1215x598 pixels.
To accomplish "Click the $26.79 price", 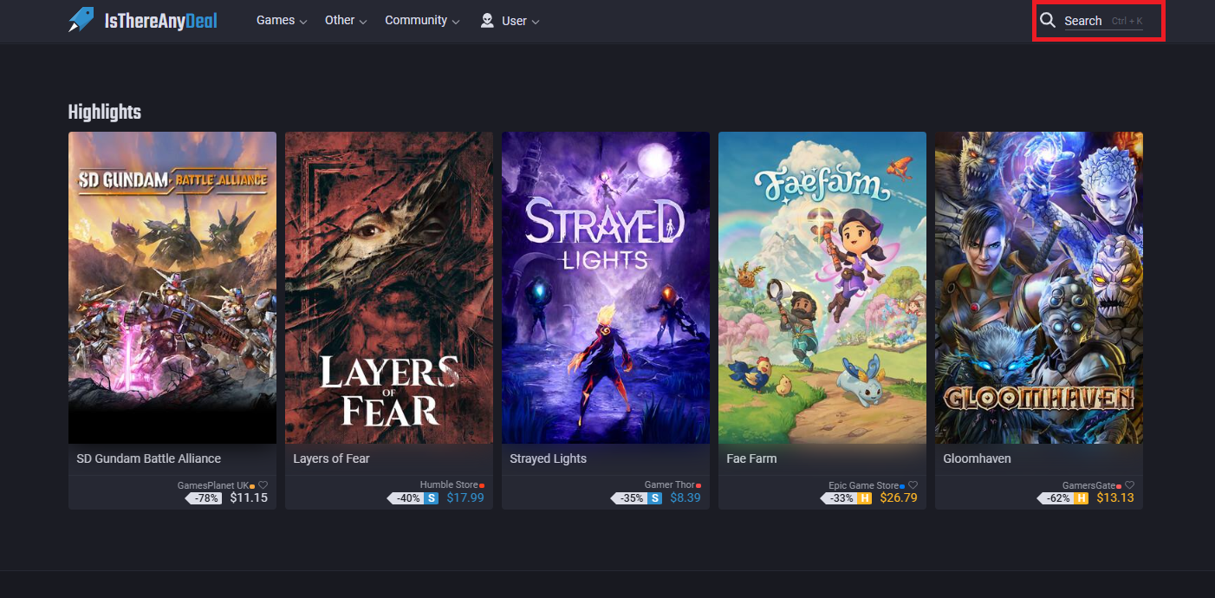I will (x=899, y=498).
